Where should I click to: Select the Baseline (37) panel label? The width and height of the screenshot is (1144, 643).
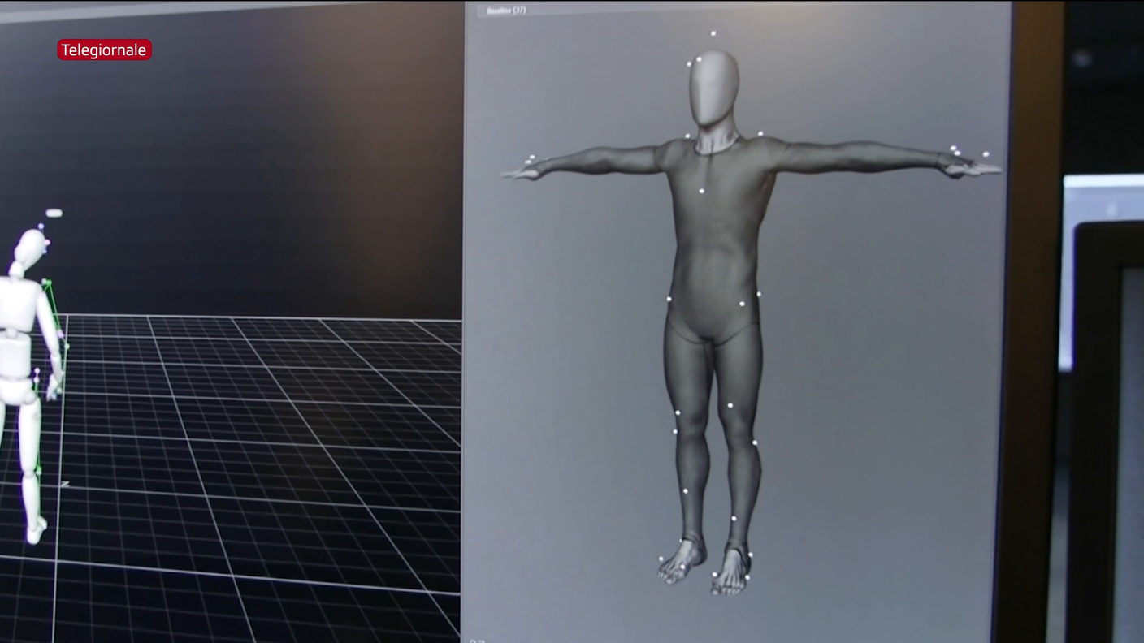[x=506, y=11]
